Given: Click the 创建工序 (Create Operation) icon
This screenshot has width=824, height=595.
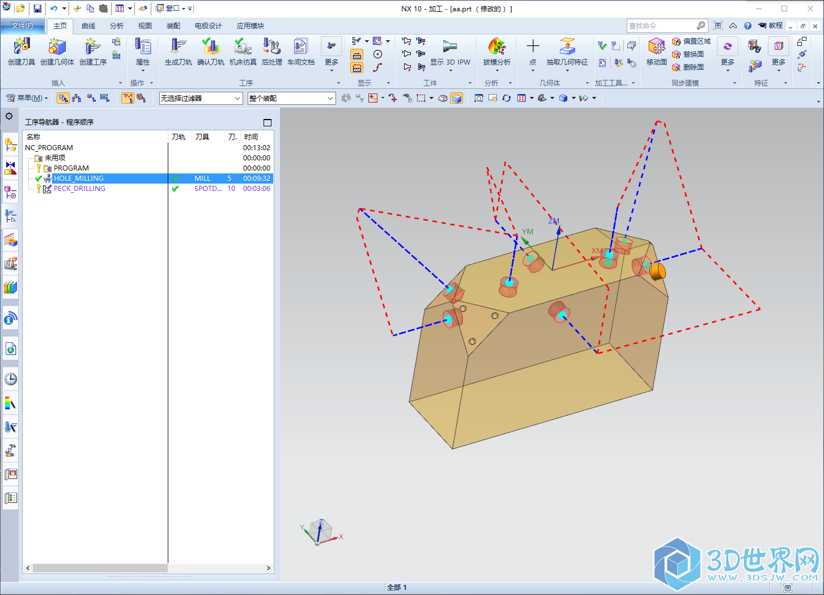Looking at the screenshot, I should click(93, 46).
